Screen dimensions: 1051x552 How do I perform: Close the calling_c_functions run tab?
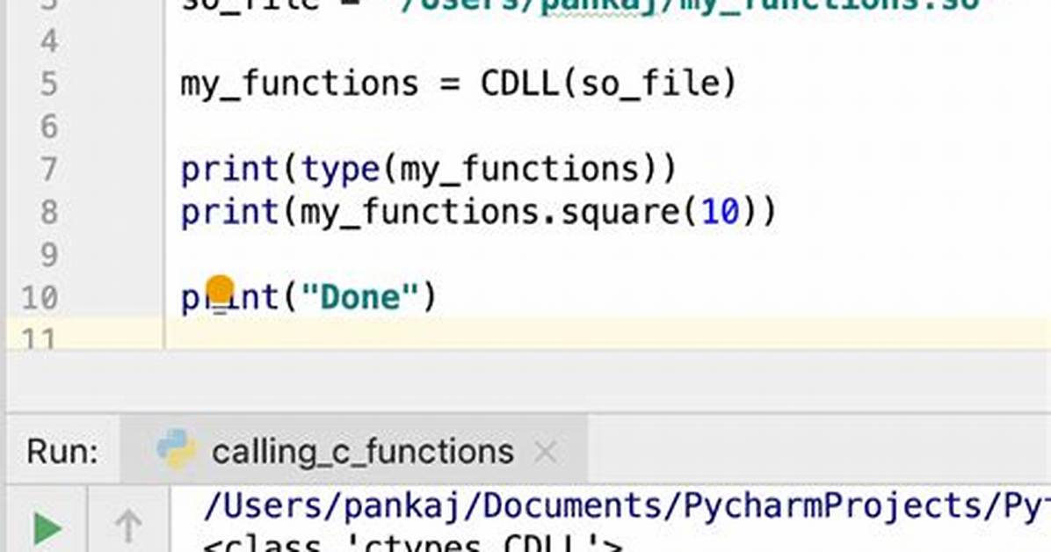pos(546,452)
